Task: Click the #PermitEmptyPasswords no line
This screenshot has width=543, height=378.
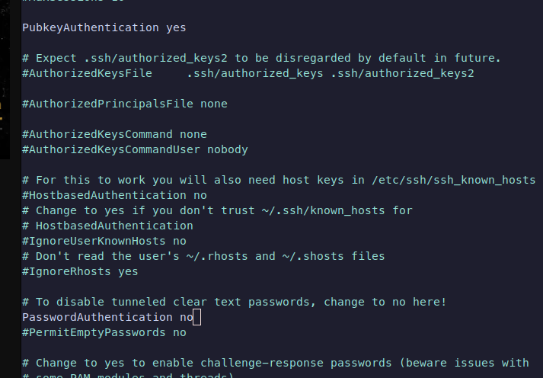Action: pos(104,332)
